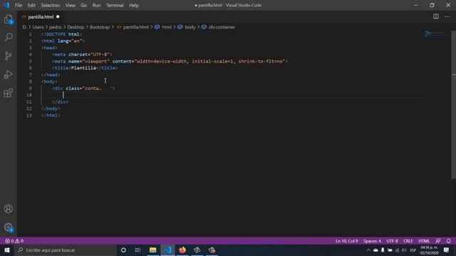Click the meta charset line text
Screen dimensions: 456x256
click(x=82, y=55)
